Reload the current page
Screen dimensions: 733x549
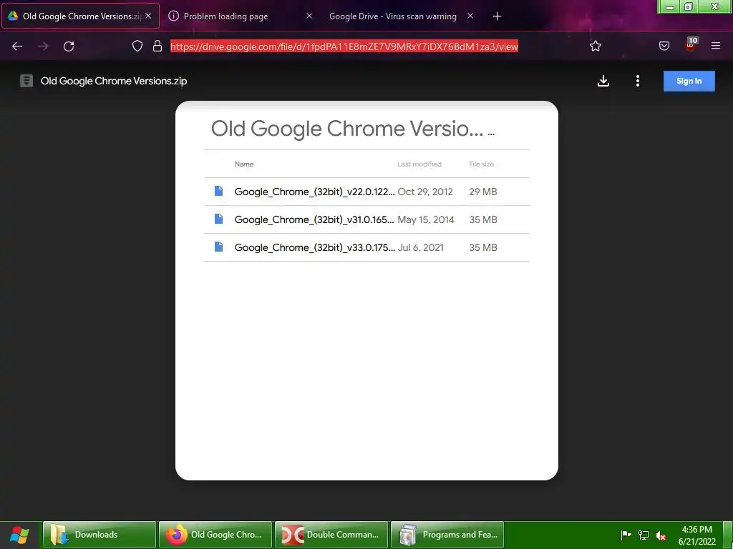[69, 46]
